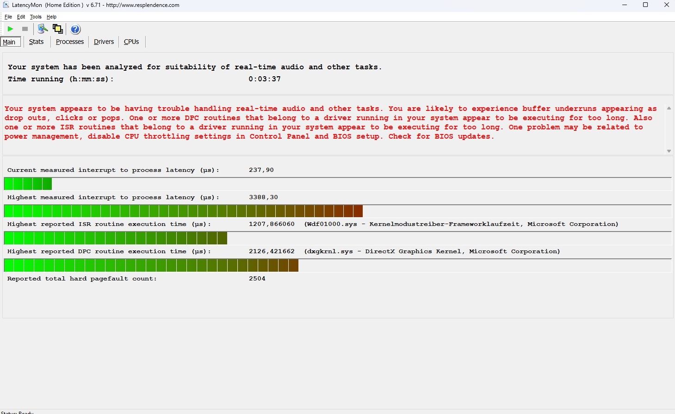Viewport: 675px width, 414px height.
Task: Open the options icon with the computer and pencil
Action: [x=43, y=29]
